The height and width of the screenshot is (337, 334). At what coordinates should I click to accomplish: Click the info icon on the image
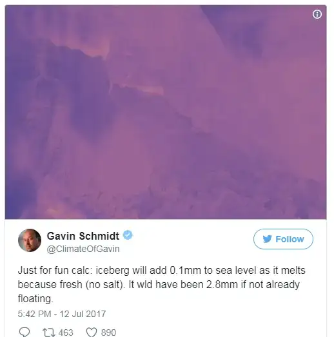317,14
